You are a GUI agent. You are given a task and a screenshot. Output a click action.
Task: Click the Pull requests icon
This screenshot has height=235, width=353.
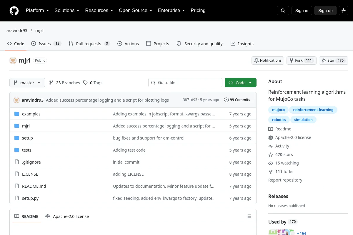click(71, 43)
